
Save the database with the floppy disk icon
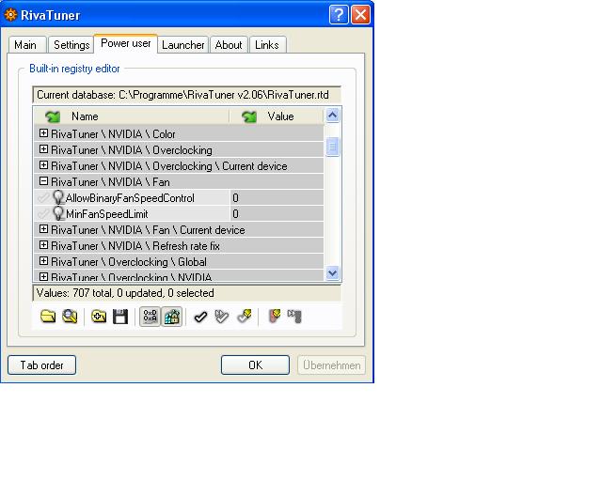click(x=120, y=317)
